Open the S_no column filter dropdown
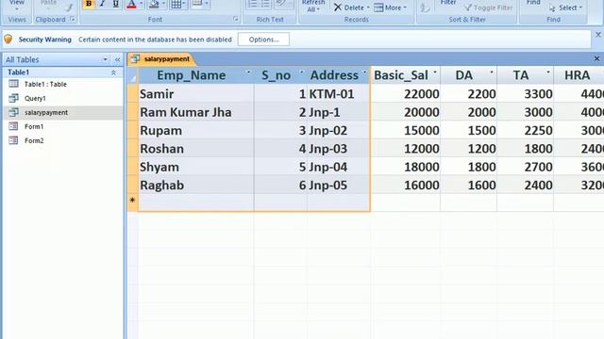The image size is (604, 339). click(x=301, y=72)
